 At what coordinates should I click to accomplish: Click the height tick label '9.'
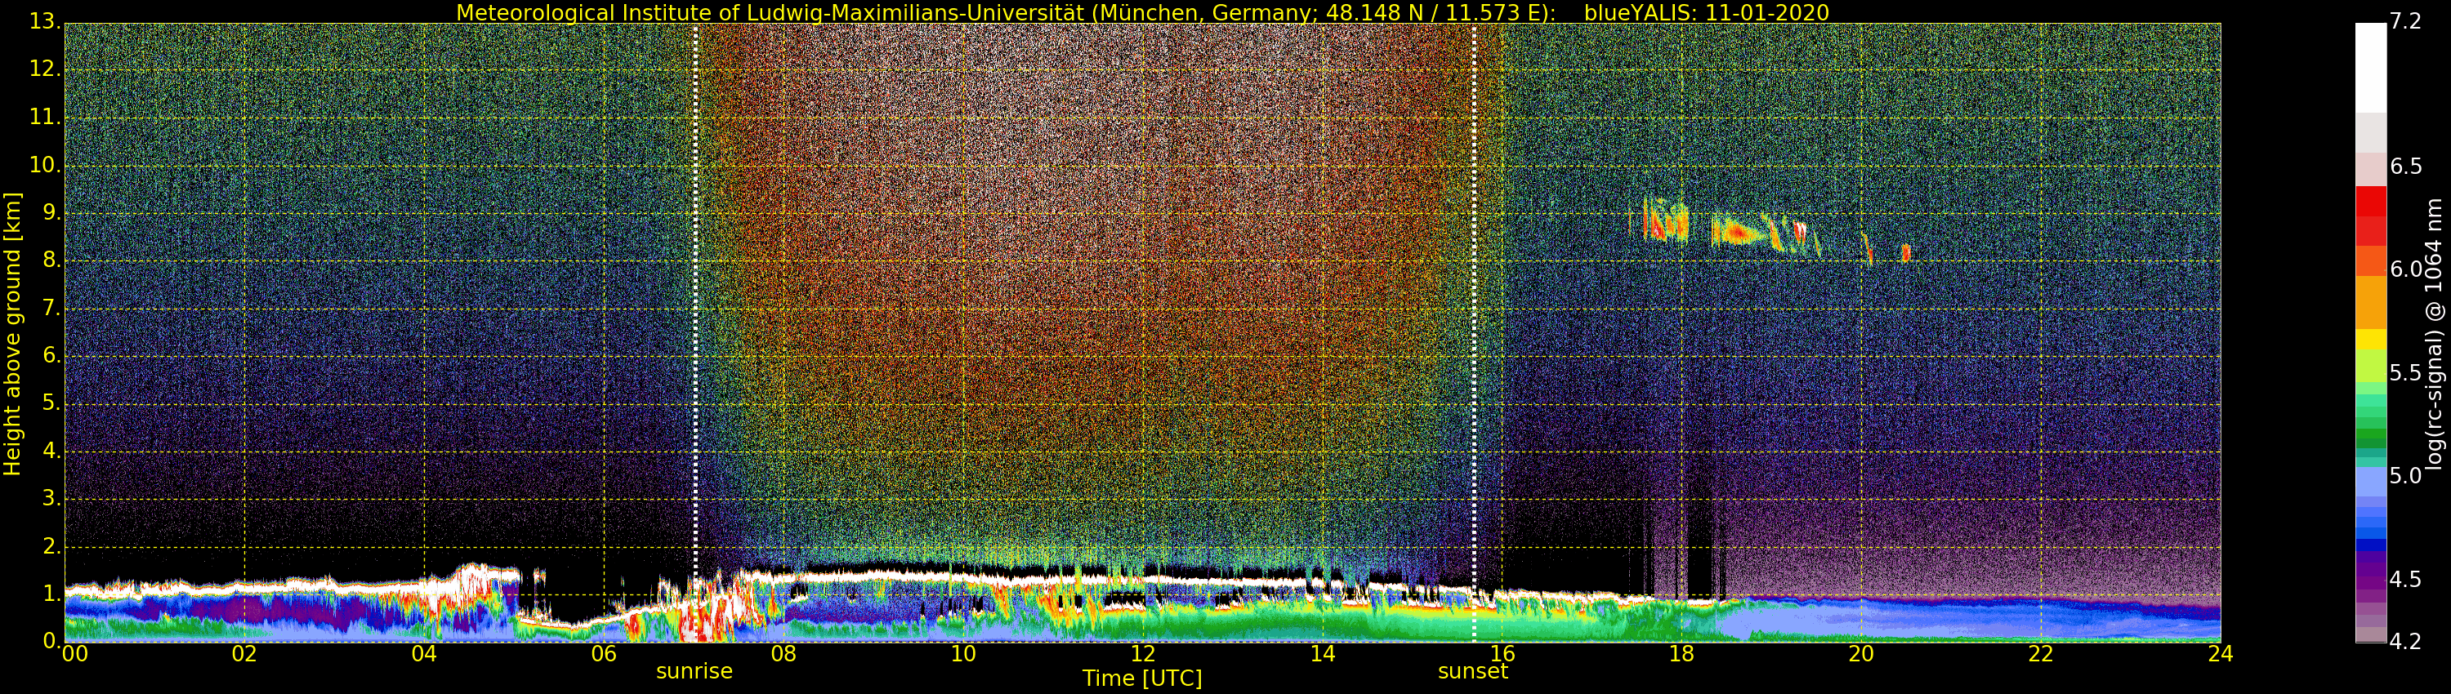coord(51,213)
